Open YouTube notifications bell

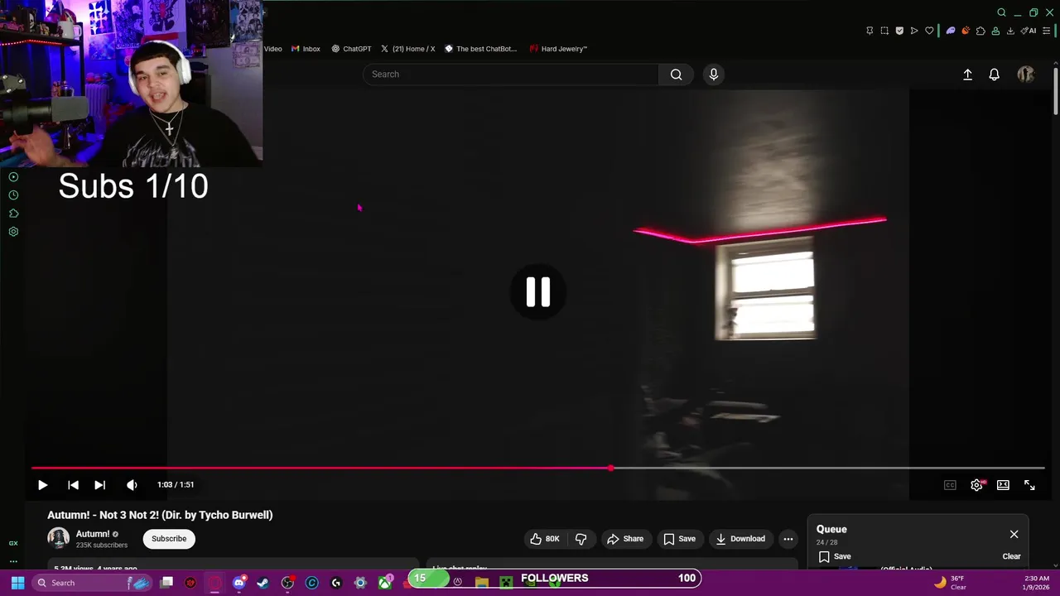click(995, 74)
